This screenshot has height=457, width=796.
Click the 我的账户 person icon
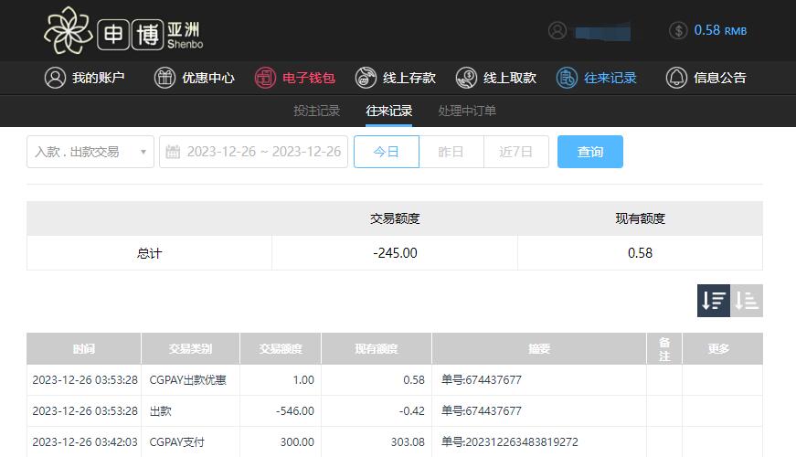tap(55, 78)
